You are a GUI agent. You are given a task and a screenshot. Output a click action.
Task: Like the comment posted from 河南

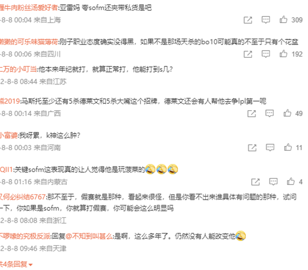[288, 147]
